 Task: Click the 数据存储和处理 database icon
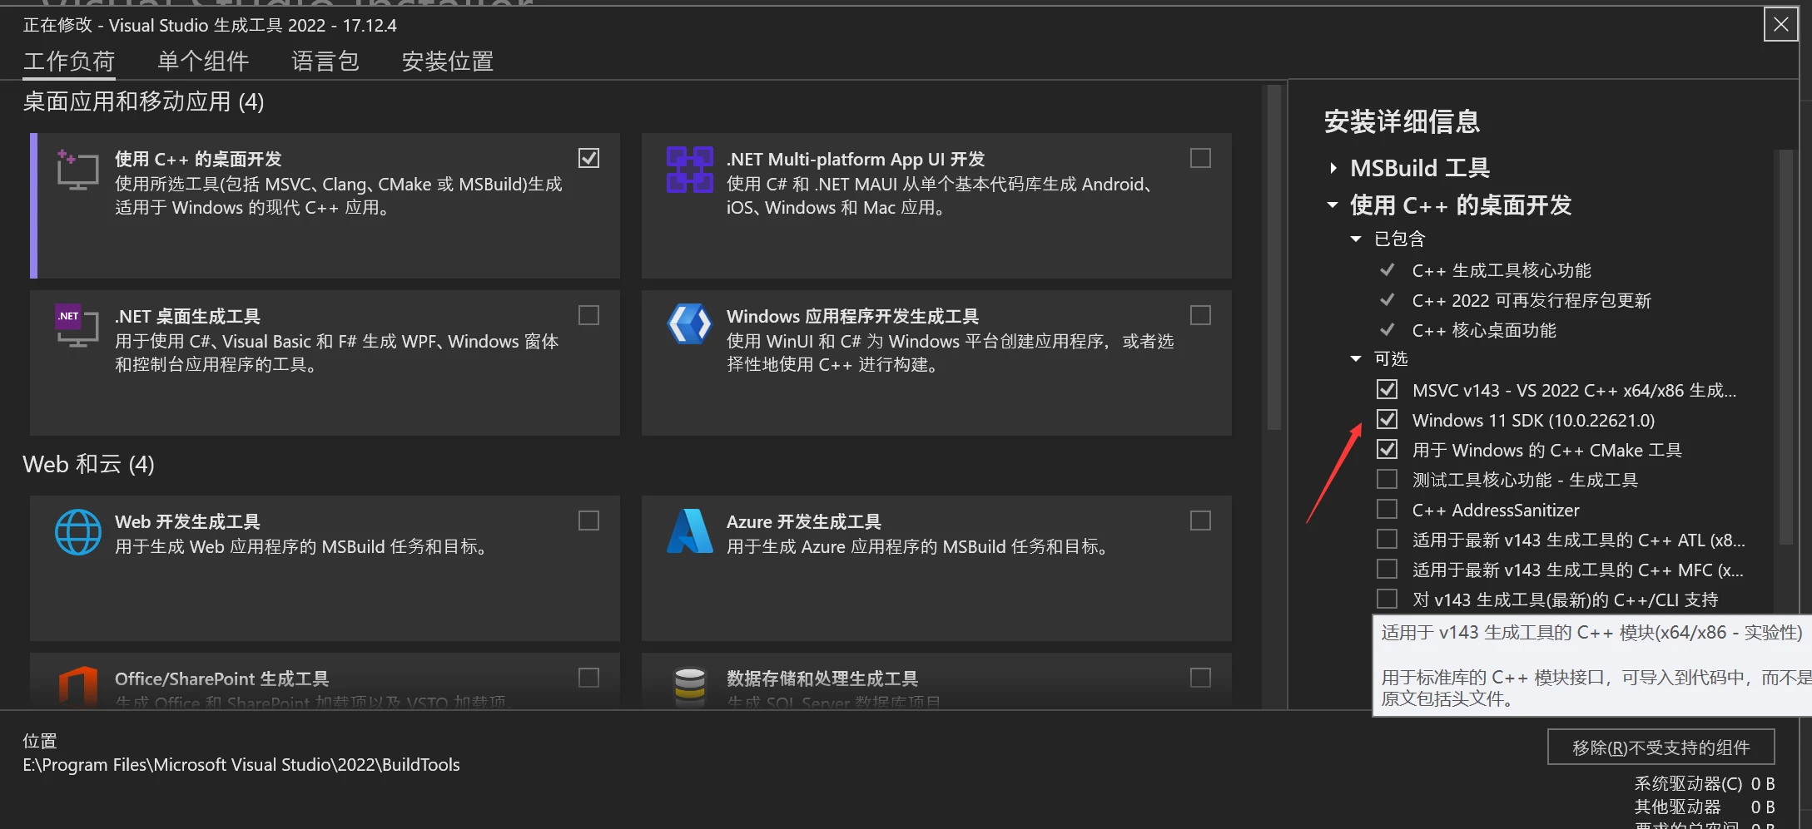tap(689, 687)
